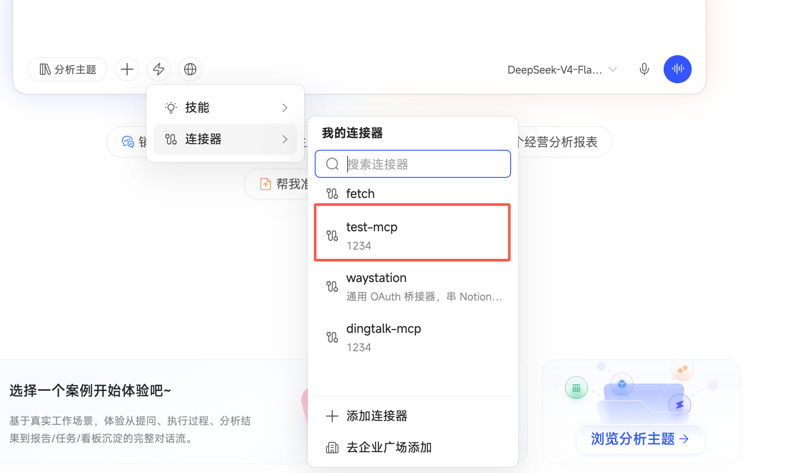Expand the 技能 chevron arrow
Viewport: 789px width, 473px height.
click(285, 108)
